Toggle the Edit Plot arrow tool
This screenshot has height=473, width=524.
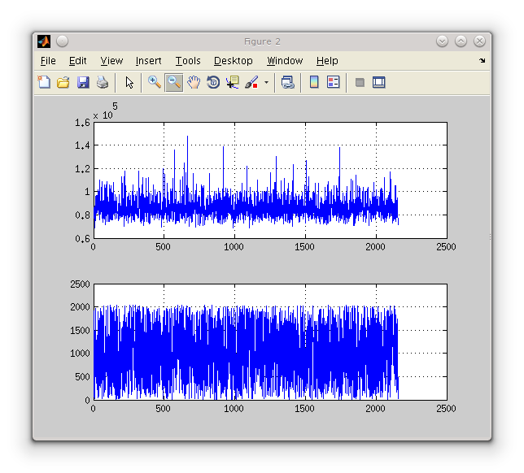(x=129, y=82)
